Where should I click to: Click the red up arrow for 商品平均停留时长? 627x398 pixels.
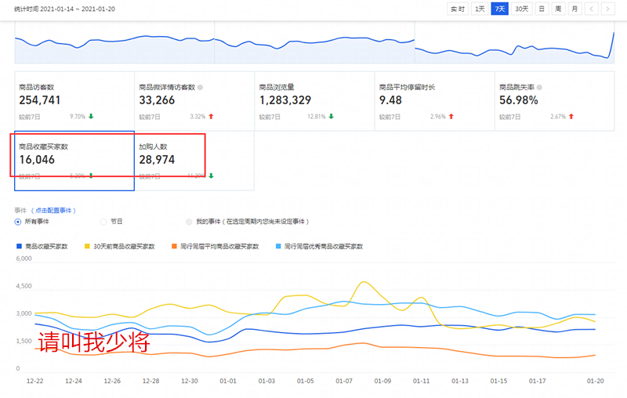451,116
